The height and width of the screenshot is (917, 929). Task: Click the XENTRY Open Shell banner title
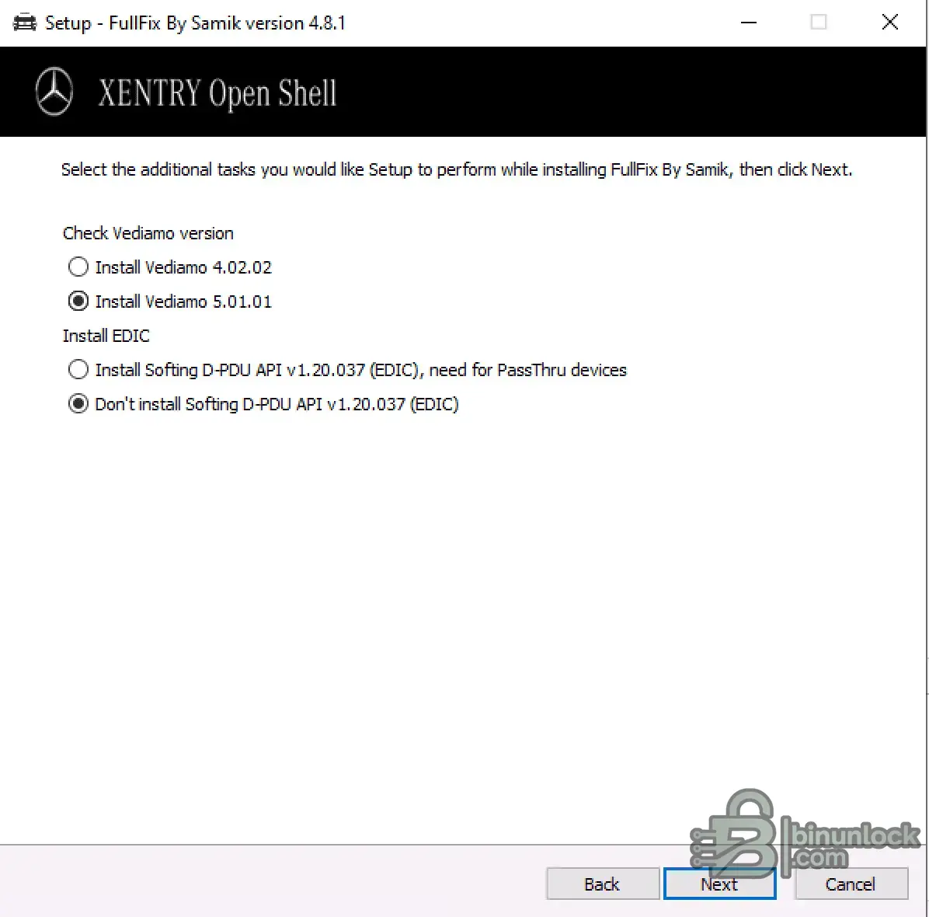tap(217, 94)
